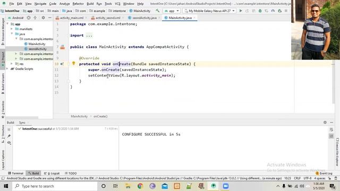The height and width of the screenshot is (191, 340).
Task: Collapse the app tree node
Action: 8,24
